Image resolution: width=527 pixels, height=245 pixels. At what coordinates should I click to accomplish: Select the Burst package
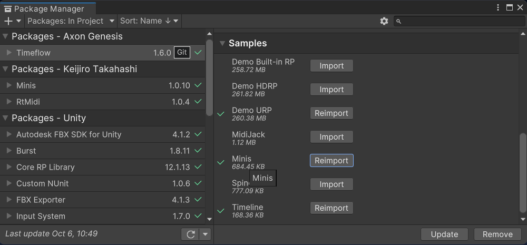pos(103,151)
